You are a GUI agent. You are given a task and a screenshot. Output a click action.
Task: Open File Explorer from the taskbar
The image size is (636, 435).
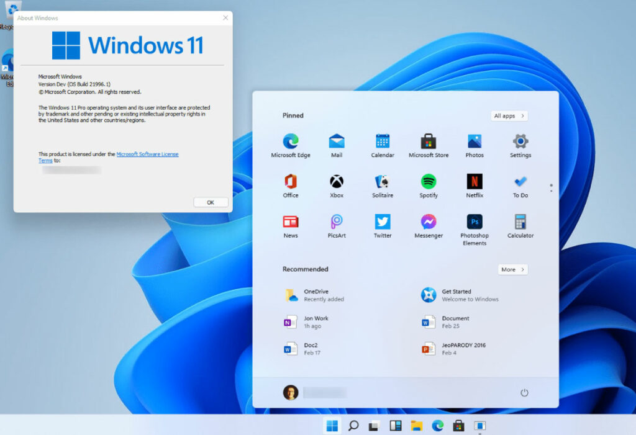click(x=417, y=426)
